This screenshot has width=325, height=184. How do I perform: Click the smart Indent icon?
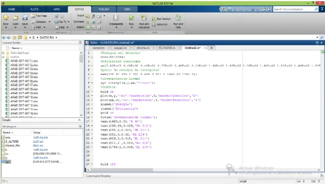[88, 28]
